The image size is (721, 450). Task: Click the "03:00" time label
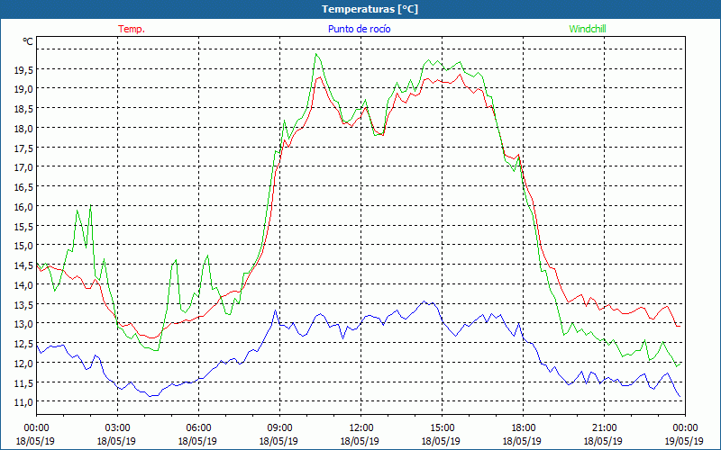coord(118,428)
